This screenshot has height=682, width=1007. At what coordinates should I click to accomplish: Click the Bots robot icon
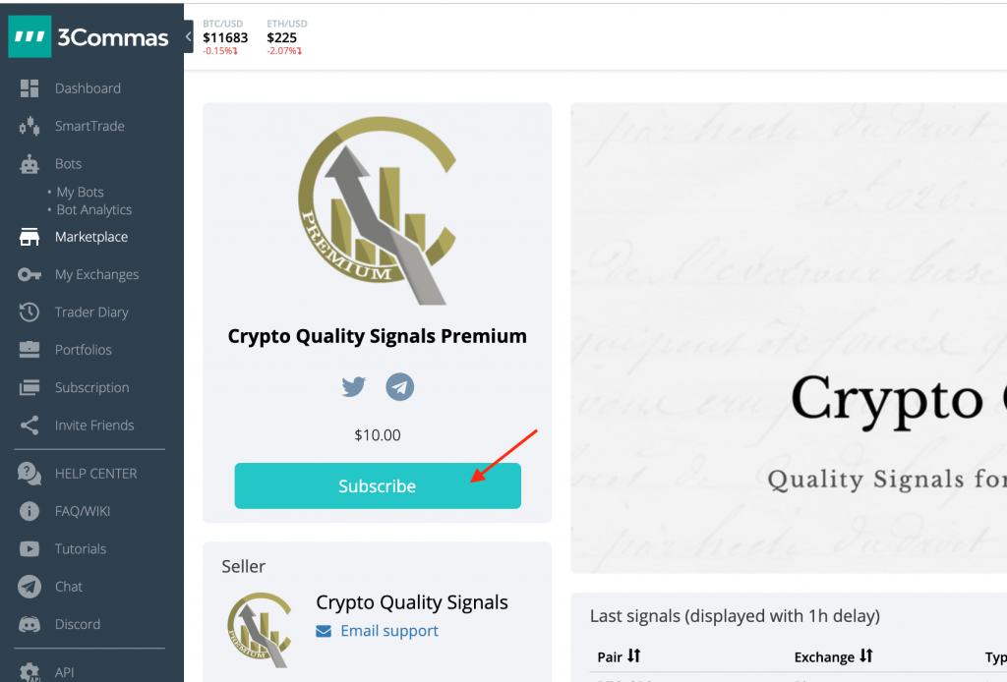tap(30, 164)
